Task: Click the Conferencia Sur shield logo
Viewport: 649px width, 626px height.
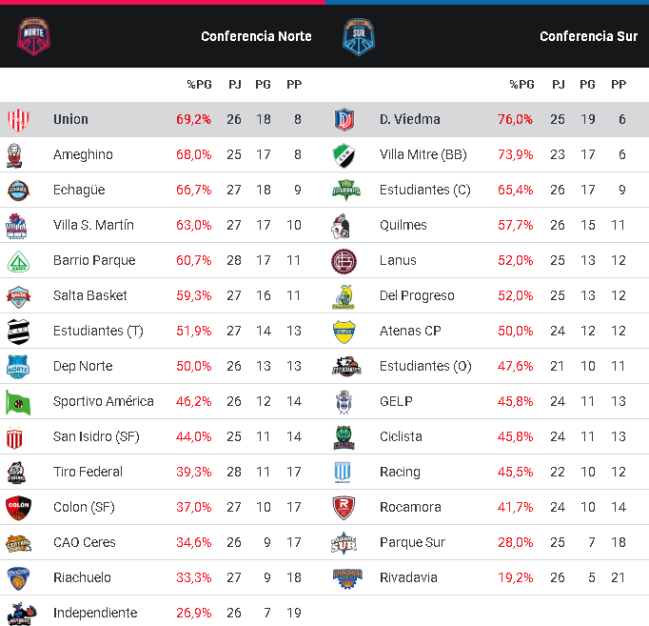Action: (x=359, y=35)
